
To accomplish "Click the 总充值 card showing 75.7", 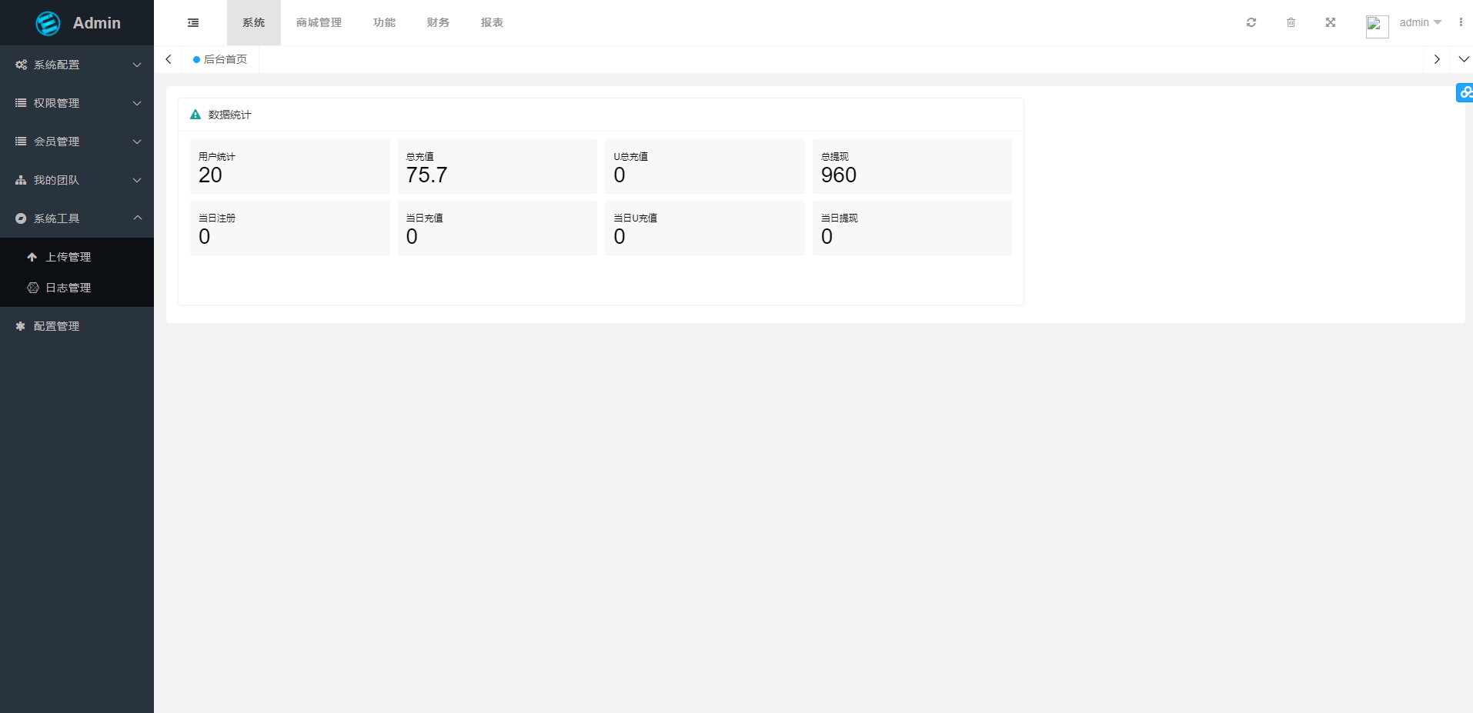I will point(497,166).
